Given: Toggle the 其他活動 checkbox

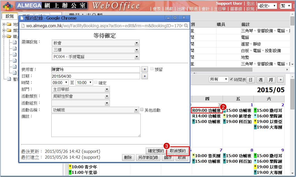Looking at the screenshot, I should pyautogui.click(x=142, y=110).
